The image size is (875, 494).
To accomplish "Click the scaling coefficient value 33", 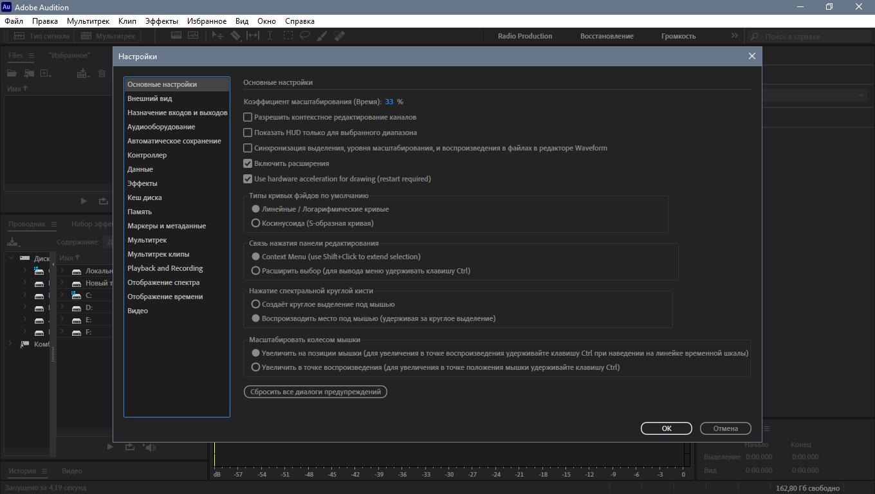I will [389, 102].
